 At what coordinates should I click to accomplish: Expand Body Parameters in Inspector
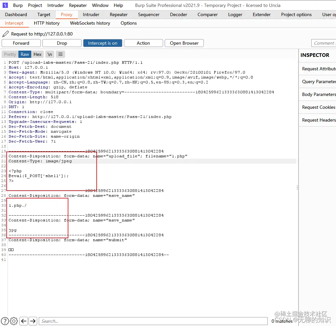(318, 94)
